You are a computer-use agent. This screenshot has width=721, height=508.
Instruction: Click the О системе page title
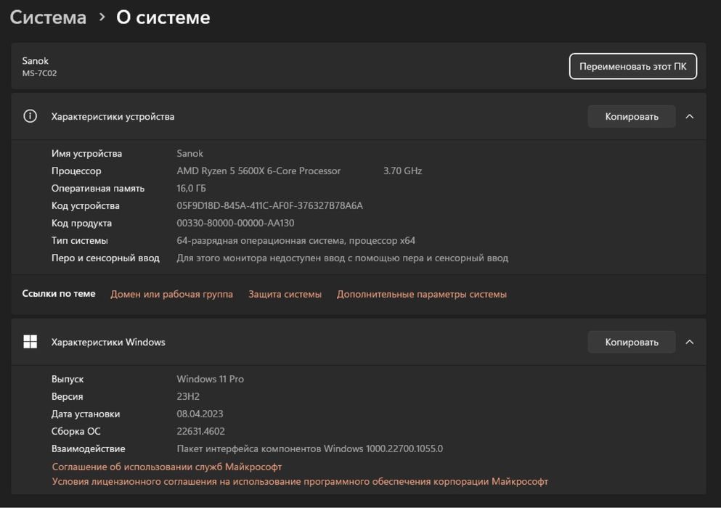coord(163,17)
